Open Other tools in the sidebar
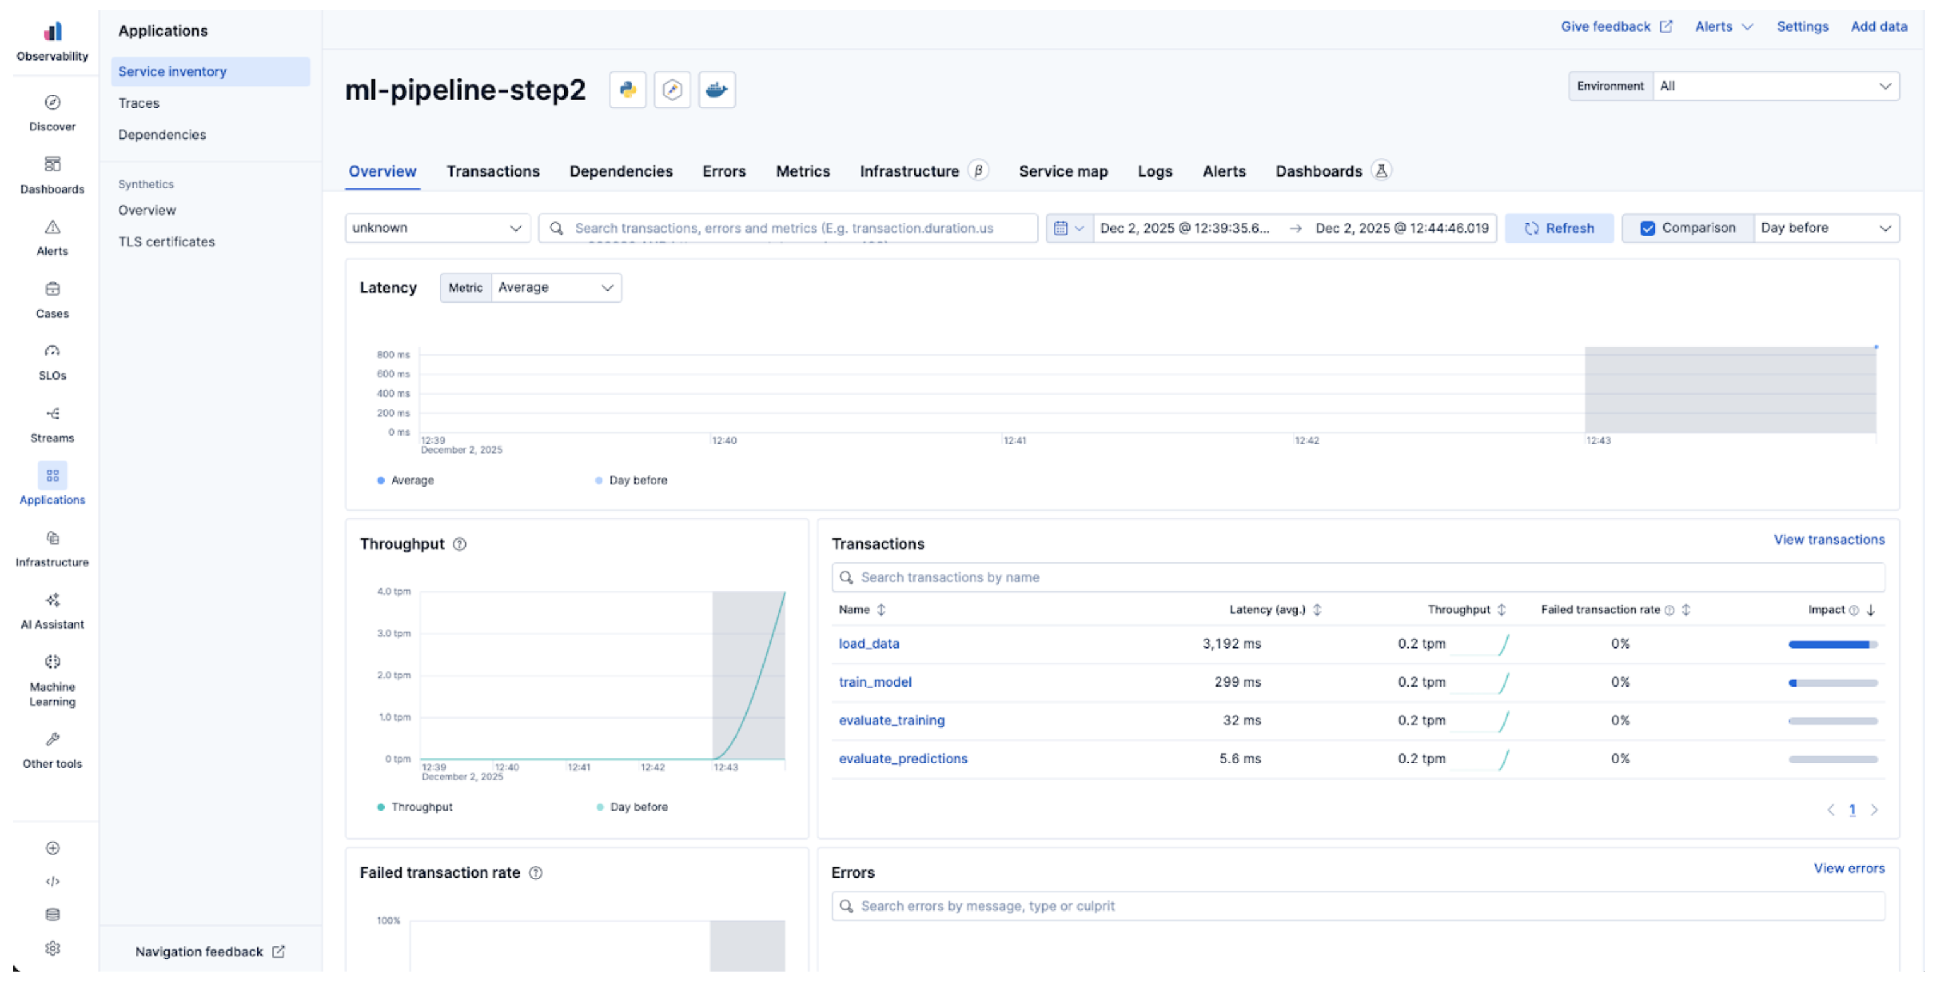 point(52,750)
